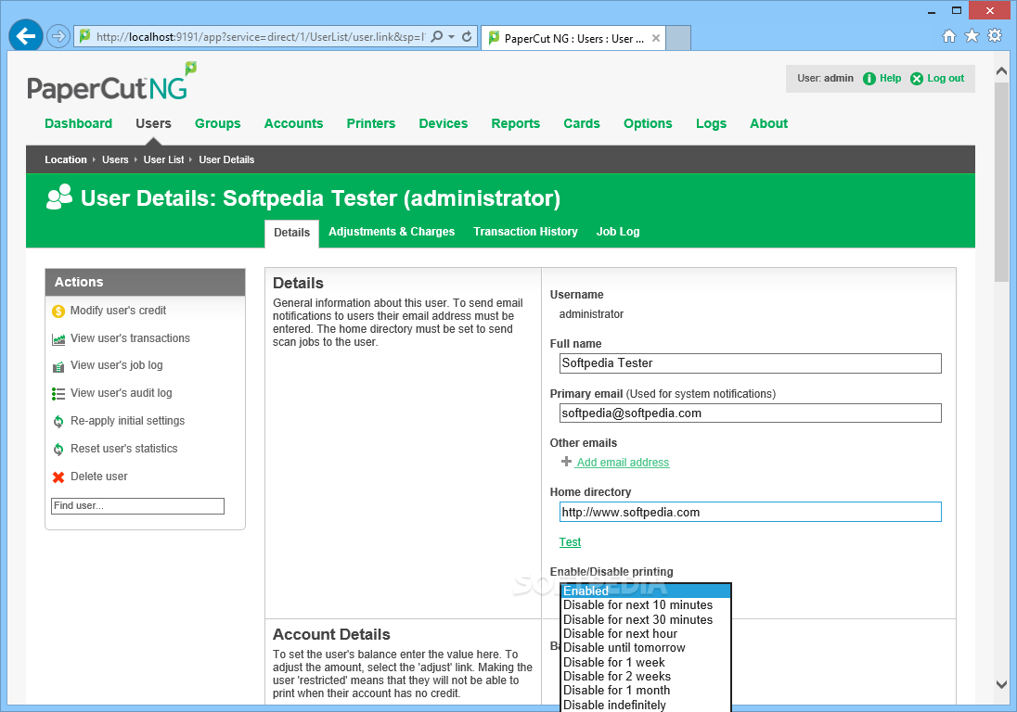The image size is (1017, 712).
Task: Select Enabled in the printing dropdown
Action: coord(646,591)
